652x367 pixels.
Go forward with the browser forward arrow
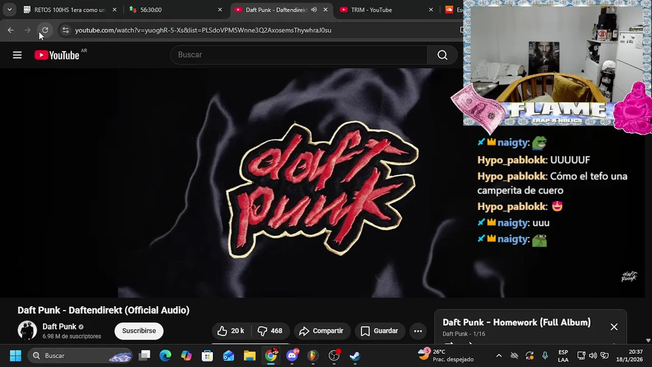pyautogui.click(x=28, y=30)
